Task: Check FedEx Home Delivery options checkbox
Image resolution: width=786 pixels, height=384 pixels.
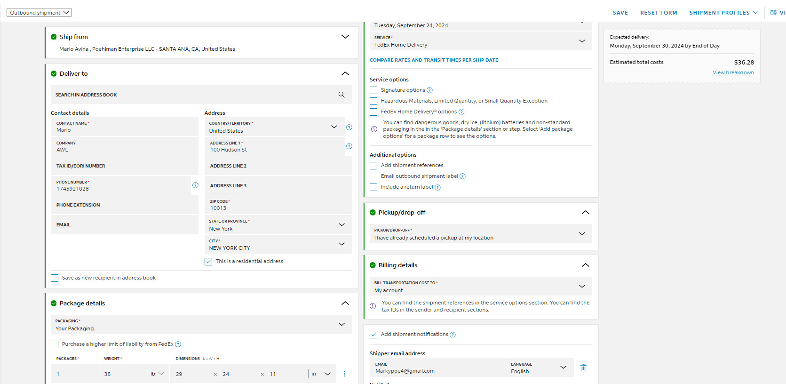Action: pos(373,112)
